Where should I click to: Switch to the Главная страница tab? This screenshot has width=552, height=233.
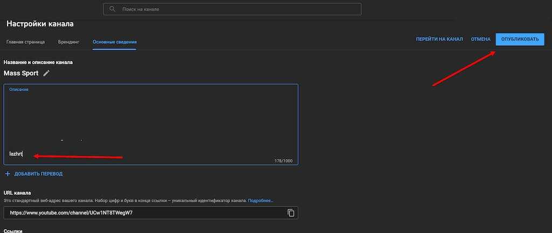(x=25, y=42)
